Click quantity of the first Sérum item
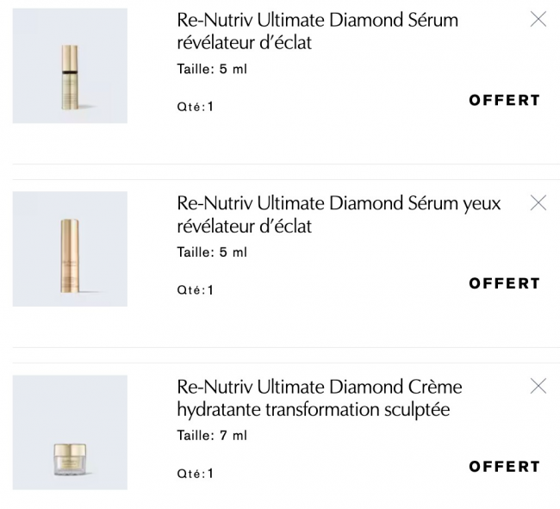This screenshot has width=560, height=509. coord(195,107)
